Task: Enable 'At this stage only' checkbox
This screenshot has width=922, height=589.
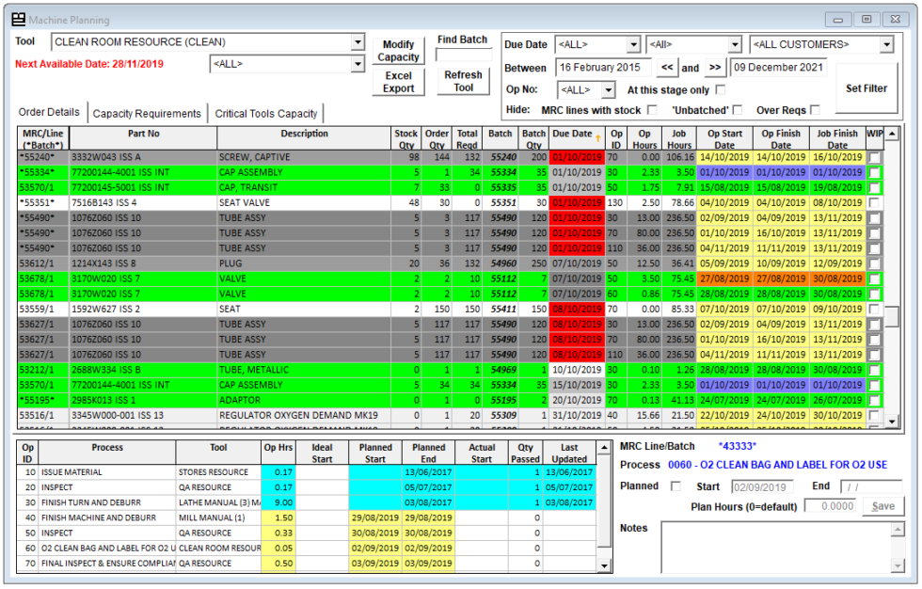Action: pos(721,90)
